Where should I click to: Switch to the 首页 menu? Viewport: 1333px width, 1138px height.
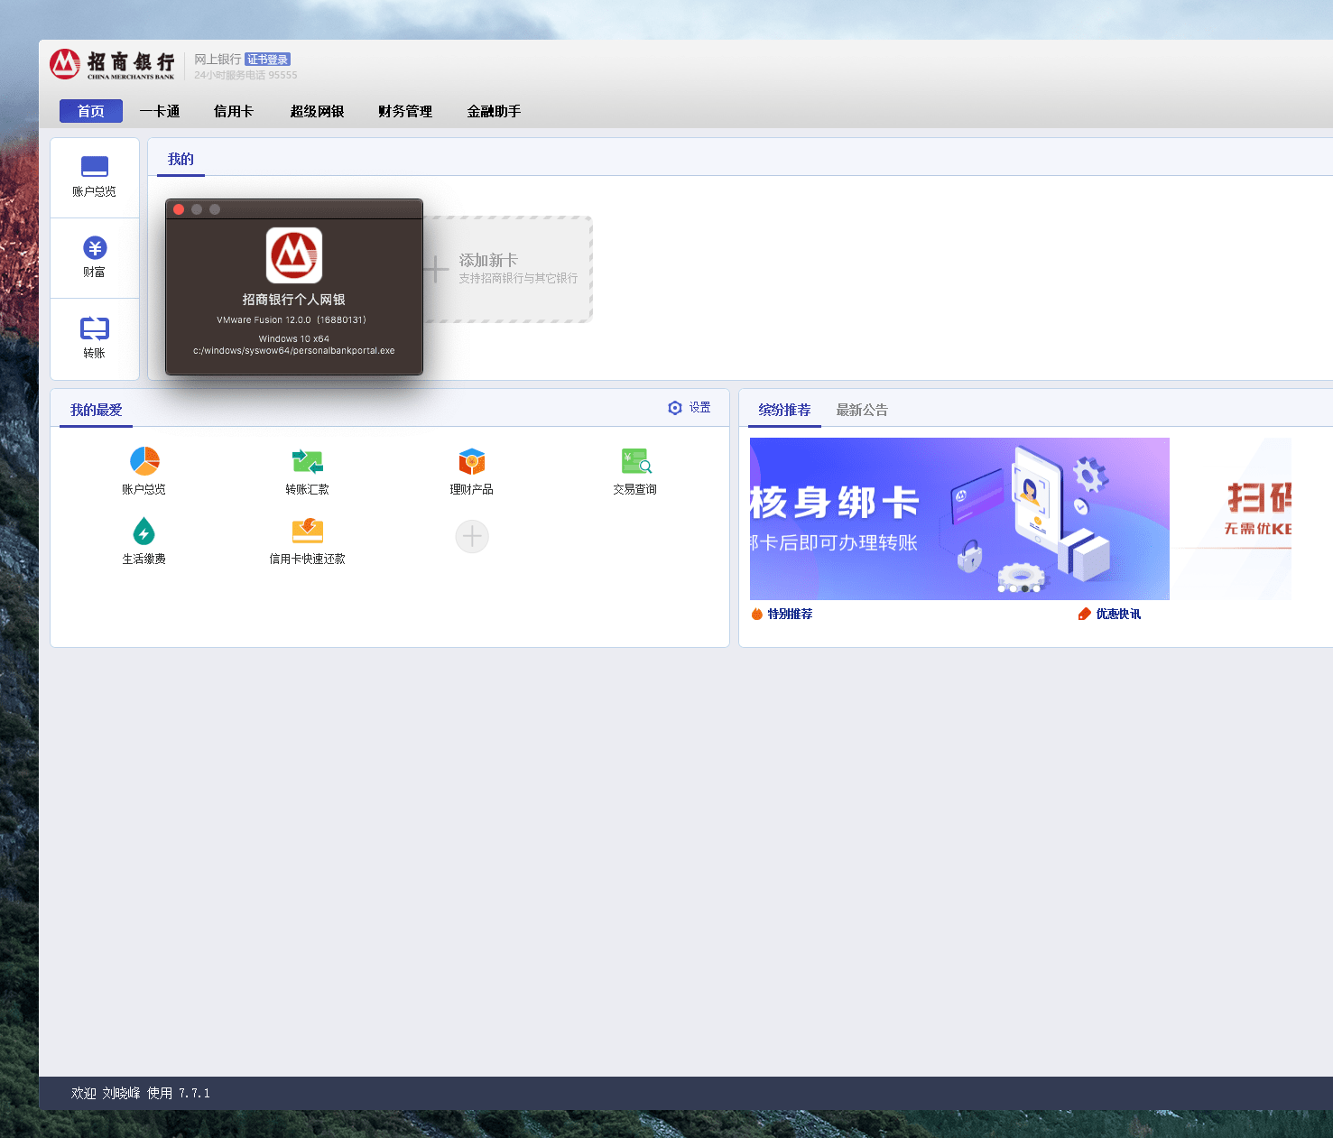pyautogui.click(x=91, y=111)
